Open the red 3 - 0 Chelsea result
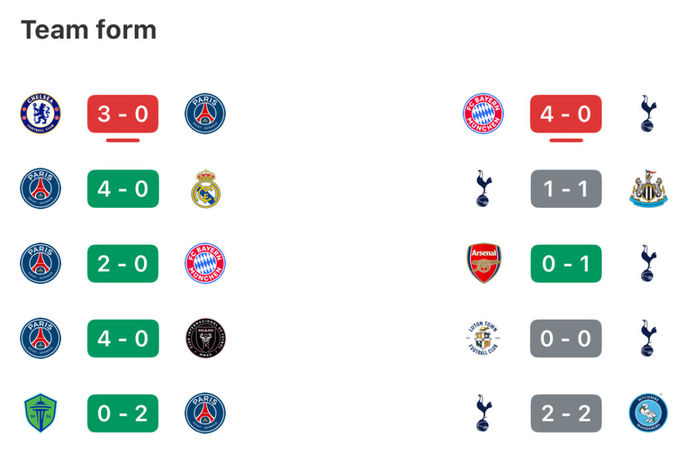The height and width of the screenshot is (463, 686). (123, 114)
